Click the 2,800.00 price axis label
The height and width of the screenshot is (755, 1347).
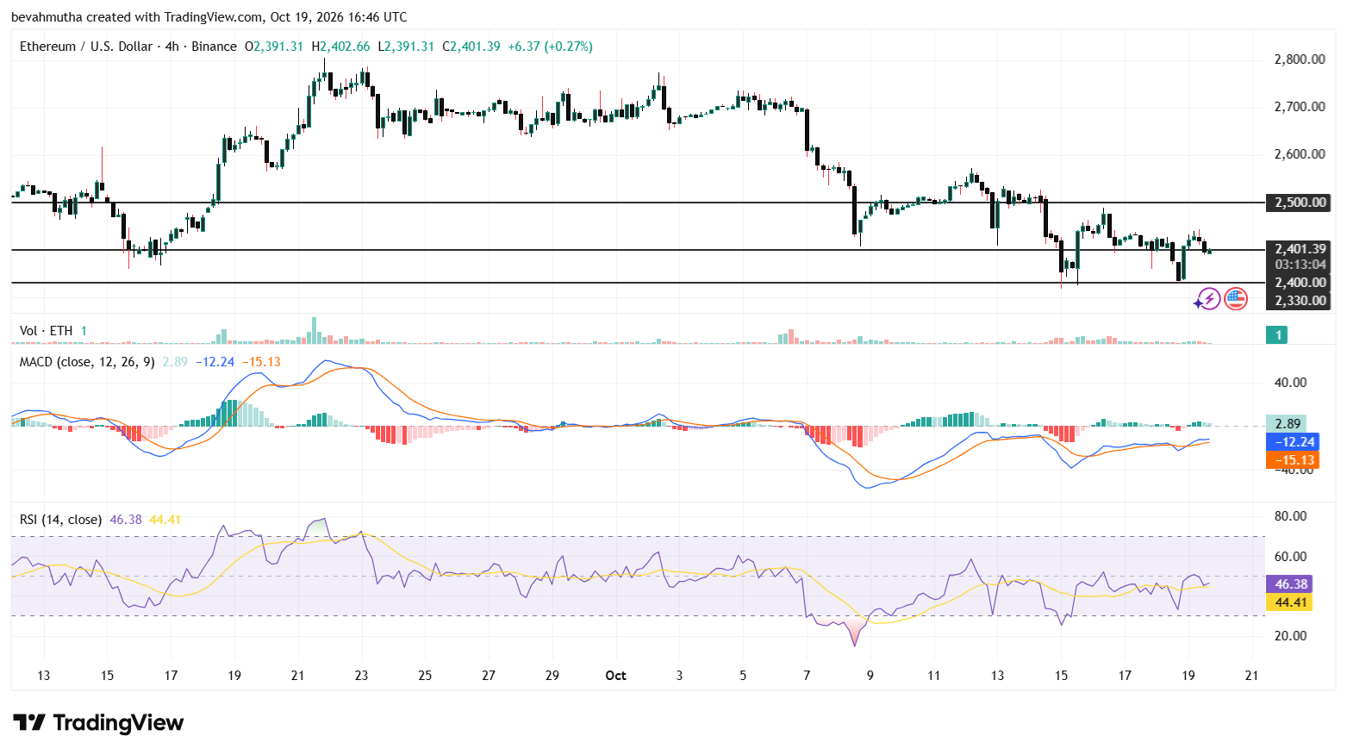(x=1300, y=59)
